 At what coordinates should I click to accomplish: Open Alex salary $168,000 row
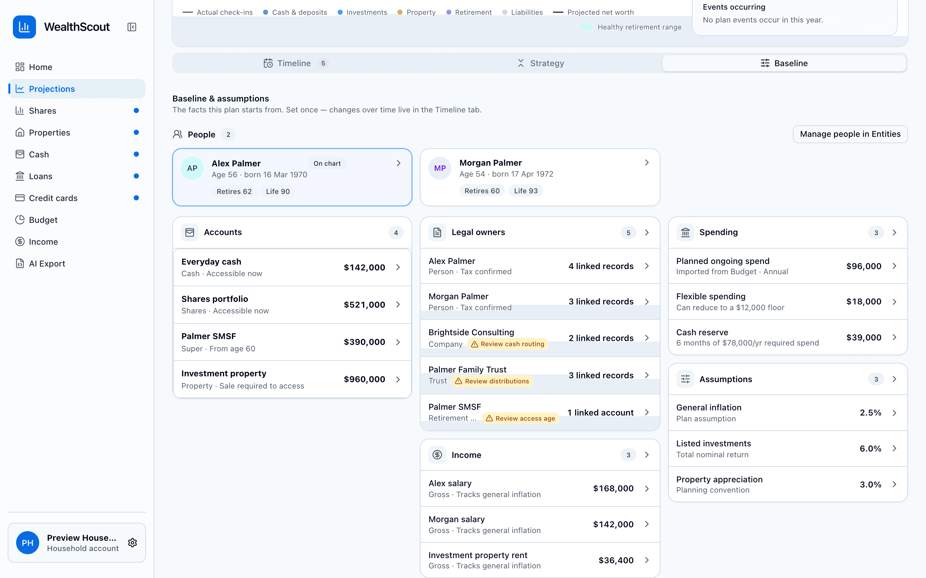tap(540, 488)
